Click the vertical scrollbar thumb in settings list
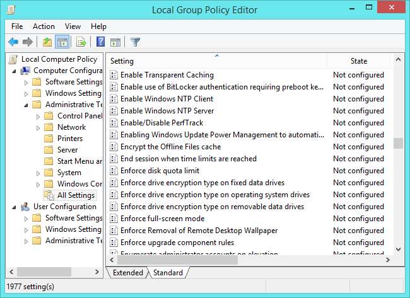Screen dimensions: 410x298 (397, 143)
